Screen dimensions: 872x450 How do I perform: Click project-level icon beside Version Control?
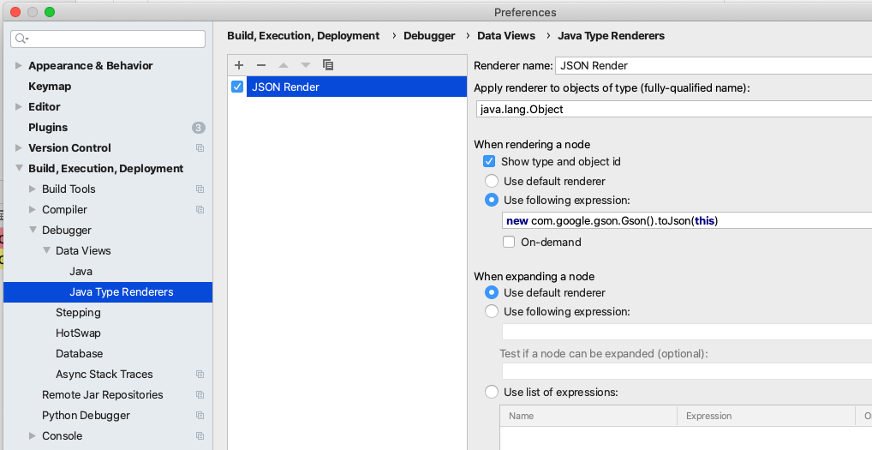click(200, 148)
